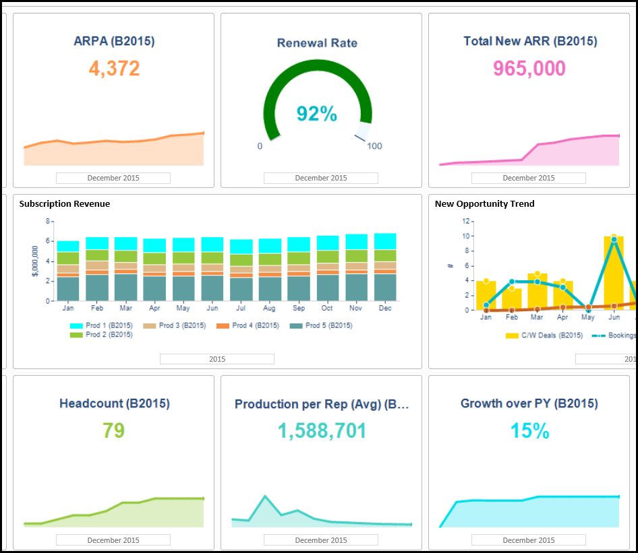Image resolution: width=638 pixels, height=553 pixels.
Task: Click the ARPA value 4,372
Action: point(114,69)
